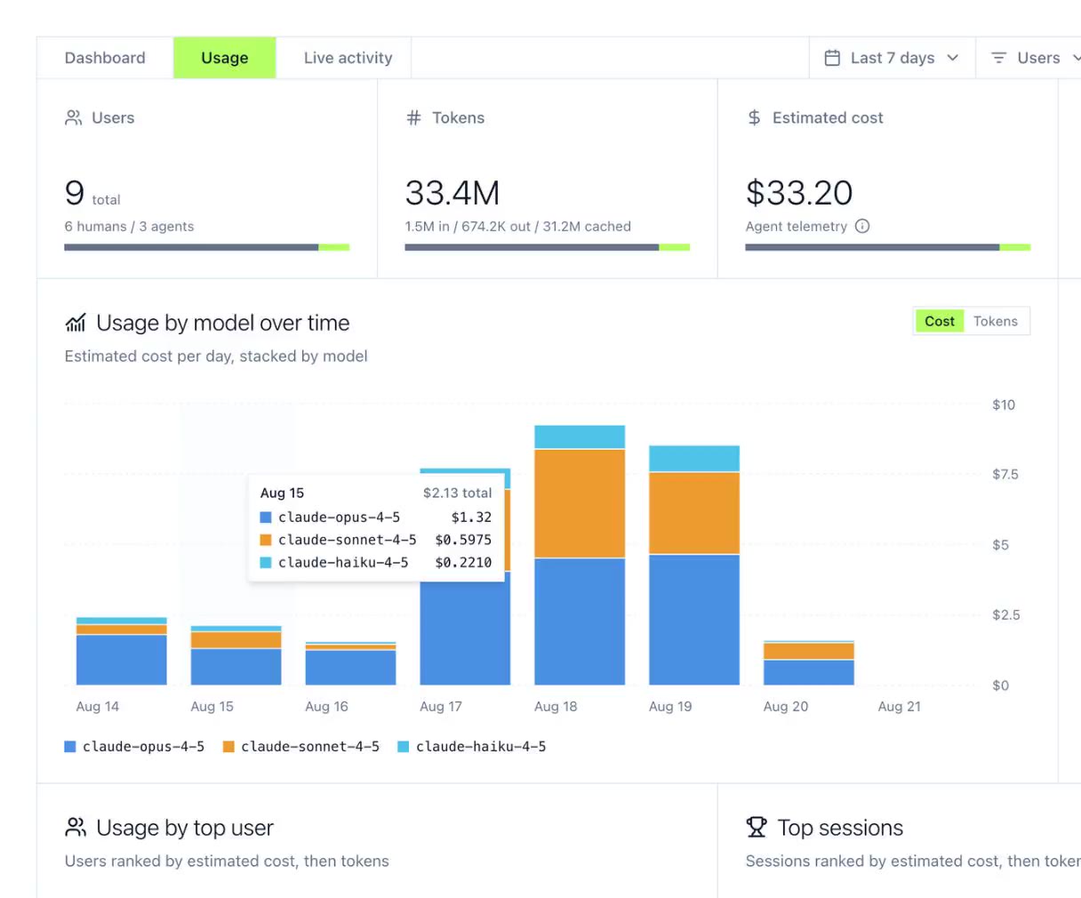Image resolution: width=1081 pixels, height=898 pixels.
Task: Open the Last 7 days date range dropdown
Action: click(893, 58)
